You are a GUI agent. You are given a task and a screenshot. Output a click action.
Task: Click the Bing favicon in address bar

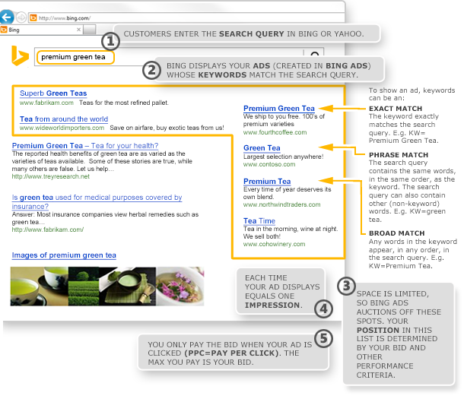click(x=33, y=18)
